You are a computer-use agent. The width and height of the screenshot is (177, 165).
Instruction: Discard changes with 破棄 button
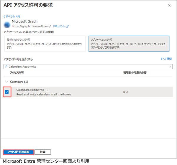click(x=42, y=152)
